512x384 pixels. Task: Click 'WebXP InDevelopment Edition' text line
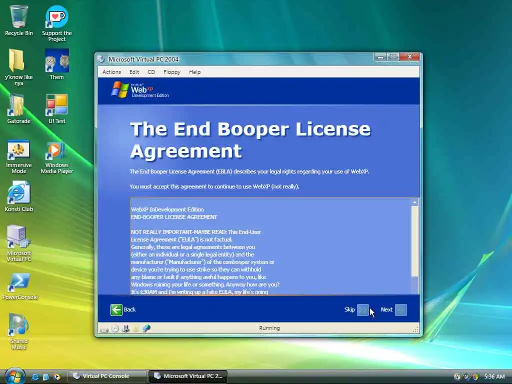[167, 209]
